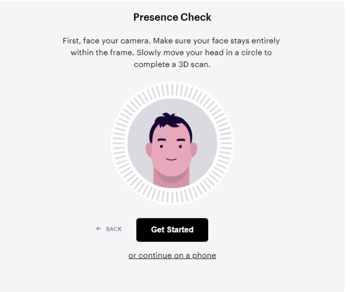
Task: Click the avatar's dark hair
Action: (171, 122)
